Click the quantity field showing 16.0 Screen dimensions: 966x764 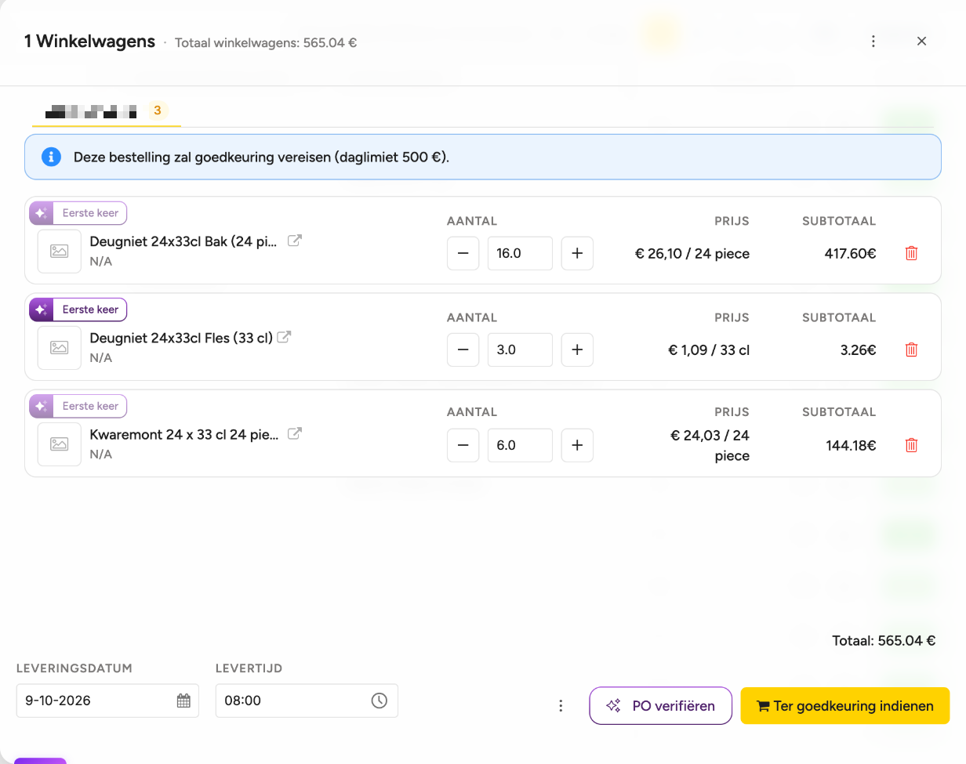[x=520, y=253]
